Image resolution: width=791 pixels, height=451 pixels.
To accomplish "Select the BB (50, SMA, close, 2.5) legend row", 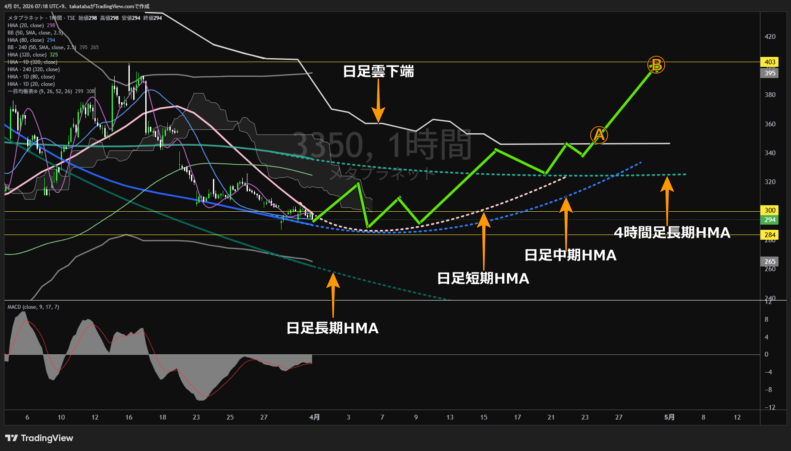I will click(x=35, y=33).
